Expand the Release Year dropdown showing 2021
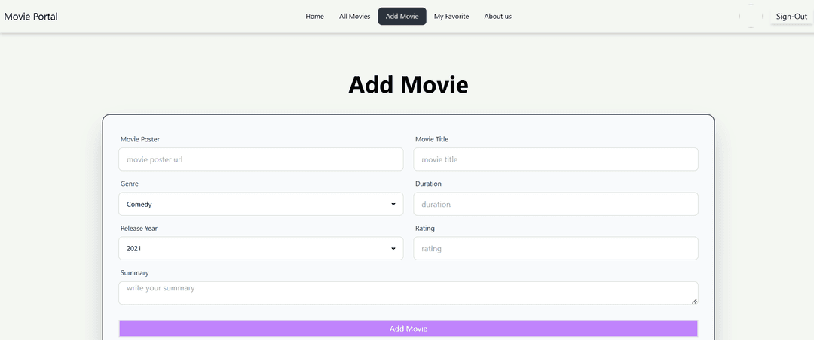The height and width of the screenshot is (340, 814). (261, 248)
